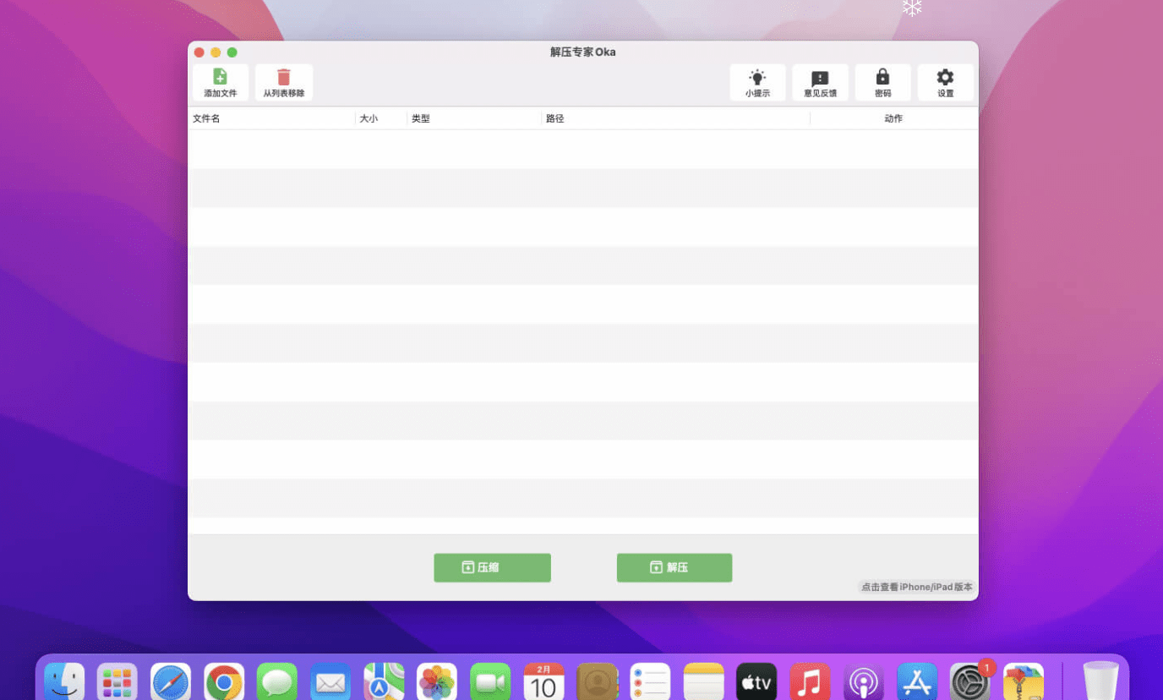Screen dimensions: 1163x700
Task: Open System Preferences with badge in Dock
Action: [x=969, y=681]
